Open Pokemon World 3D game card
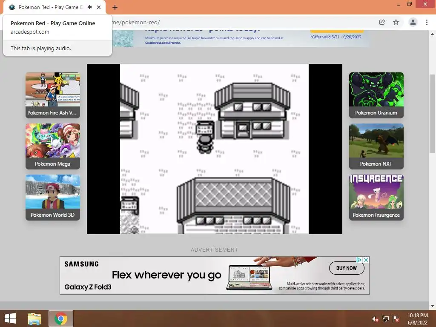436x327 pixels. tap(53, 198)
